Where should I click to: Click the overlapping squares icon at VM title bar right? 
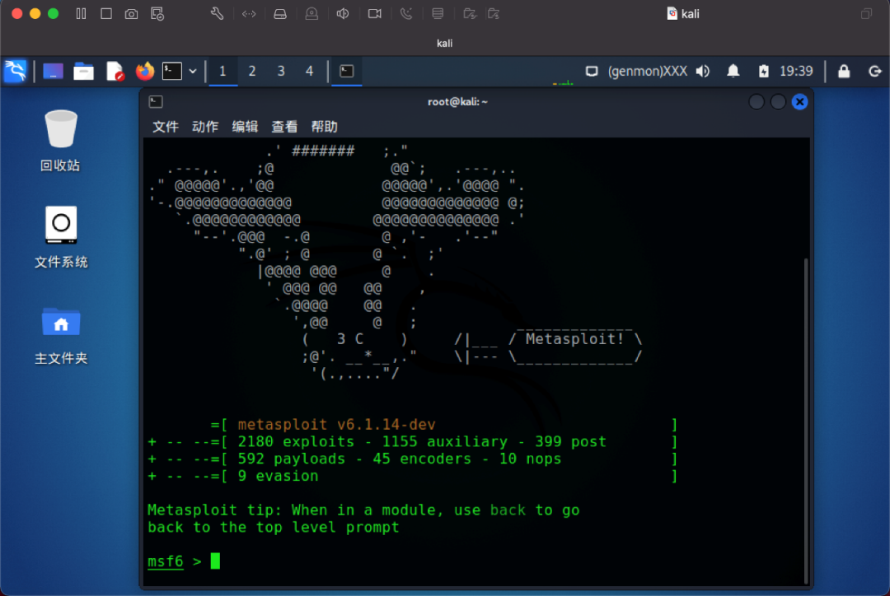[x=866, y=14]
